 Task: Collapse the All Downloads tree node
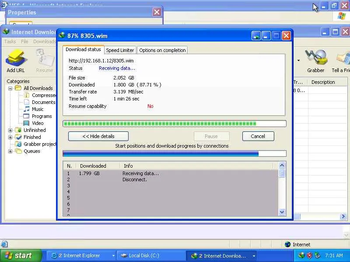point(10,88)
